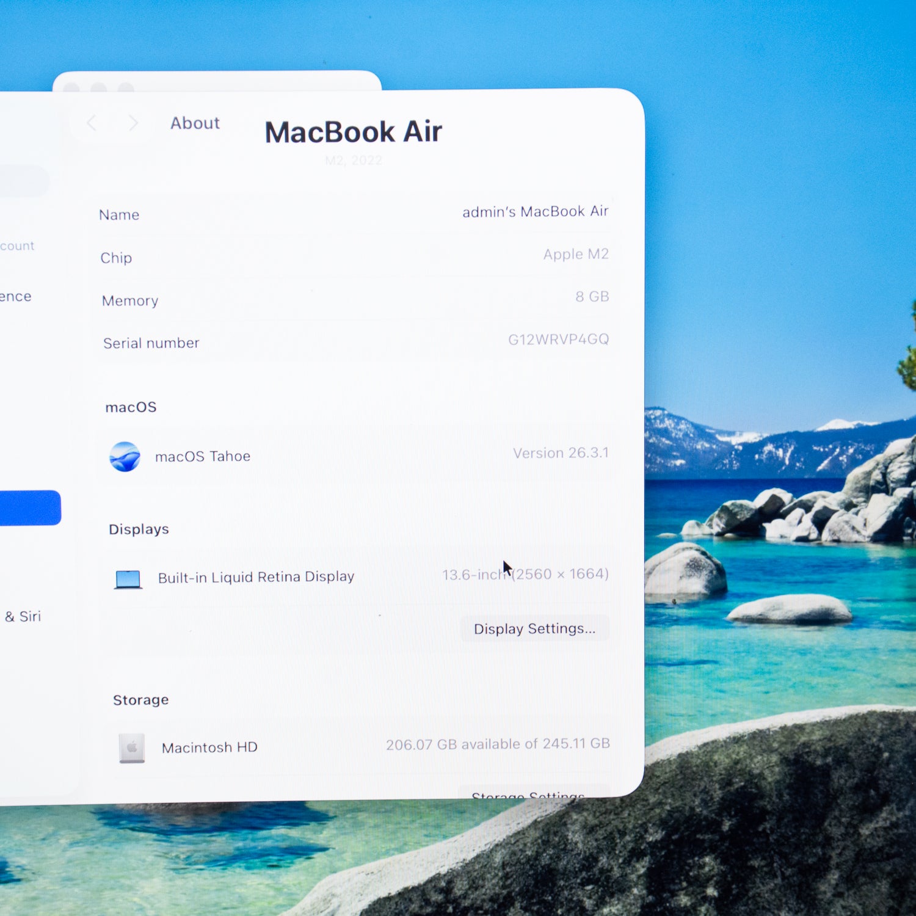
Task: Click the forward navigation chevron
Action: [x=133, y=123]
